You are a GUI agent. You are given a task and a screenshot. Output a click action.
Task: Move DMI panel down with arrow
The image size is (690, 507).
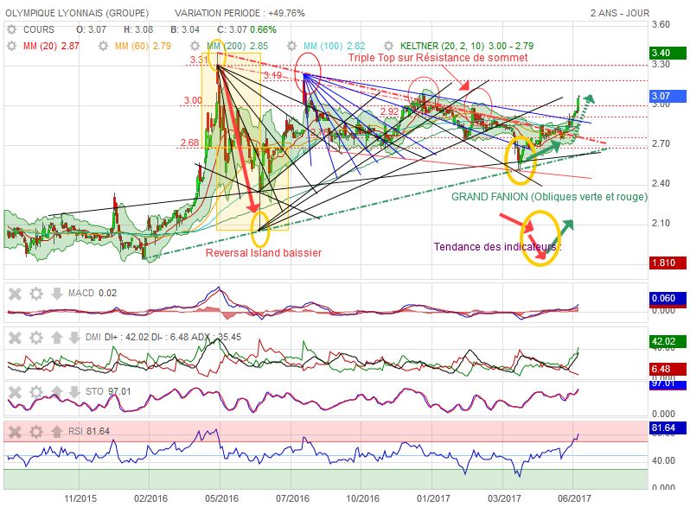pyautogui.click(x=73, y=338)
